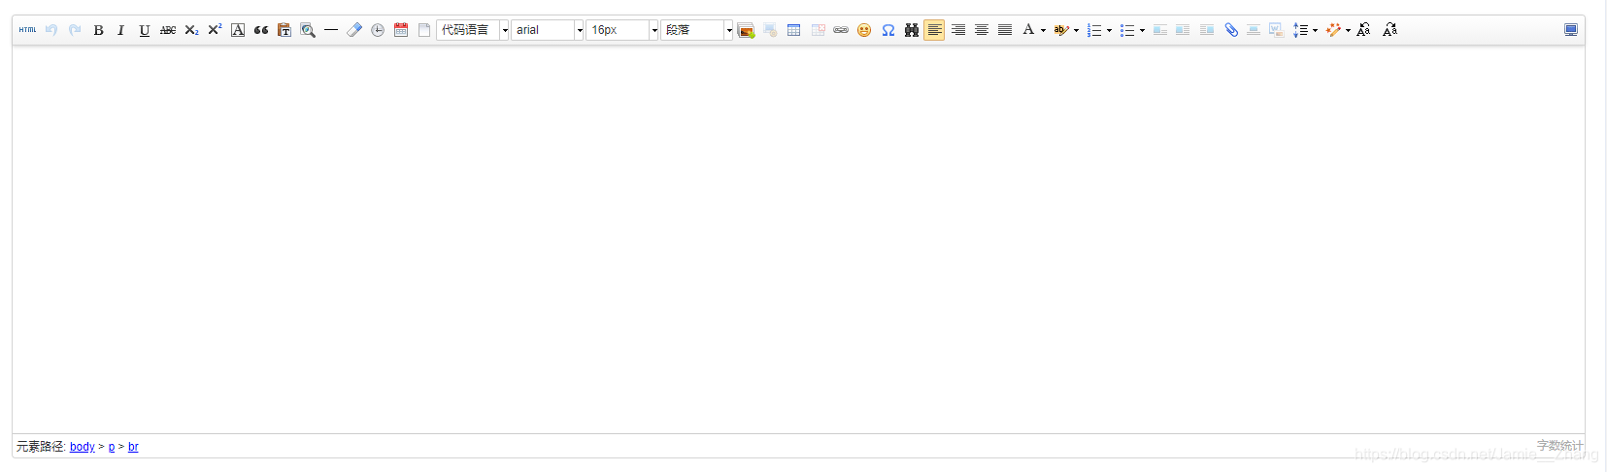Viewport: 1607px width, 472px height.
Task: Insert special character Omega icon
Action: (887, 30)
